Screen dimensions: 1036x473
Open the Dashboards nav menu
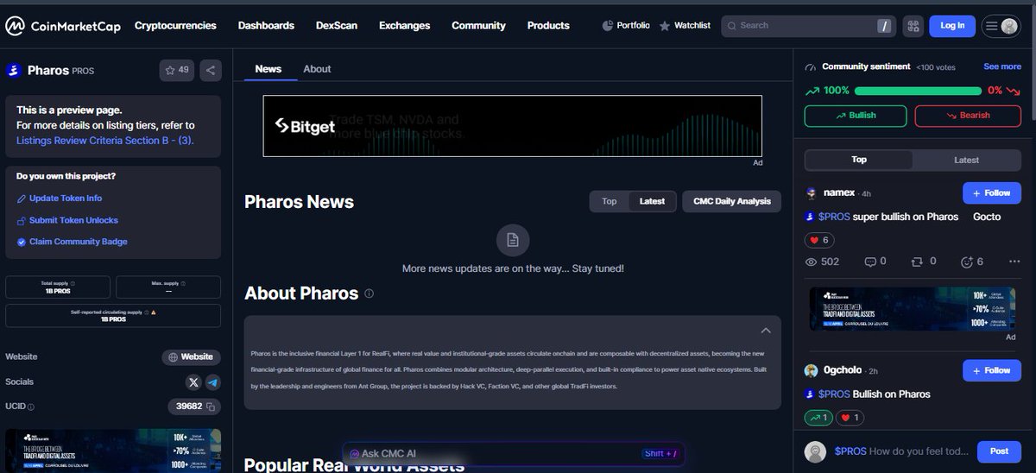[266, 26]
